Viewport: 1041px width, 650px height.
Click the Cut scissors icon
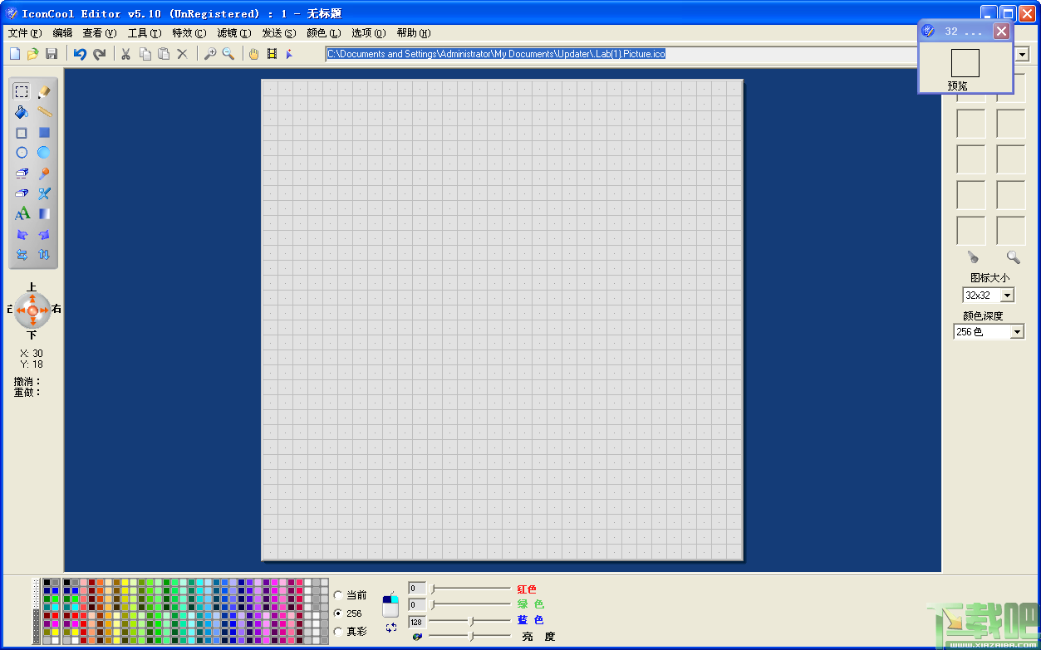click(126, 54)
